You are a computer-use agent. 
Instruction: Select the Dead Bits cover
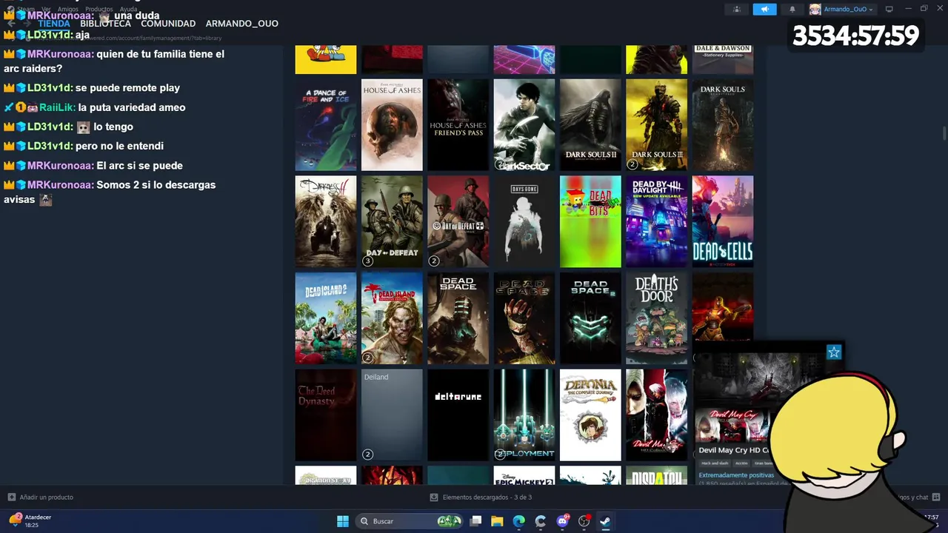[x=590, y=221]
